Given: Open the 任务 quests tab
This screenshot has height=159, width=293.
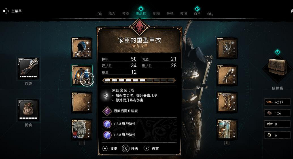Looking at the screenshot, I should coord(170,14).
